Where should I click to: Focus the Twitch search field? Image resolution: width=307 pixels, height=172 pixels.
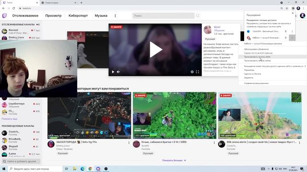[x=163, y=16]
